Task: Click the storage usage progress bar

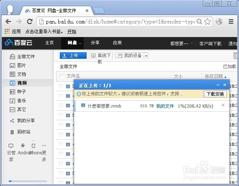Action: pyautogui.click(x=28, y=181)
